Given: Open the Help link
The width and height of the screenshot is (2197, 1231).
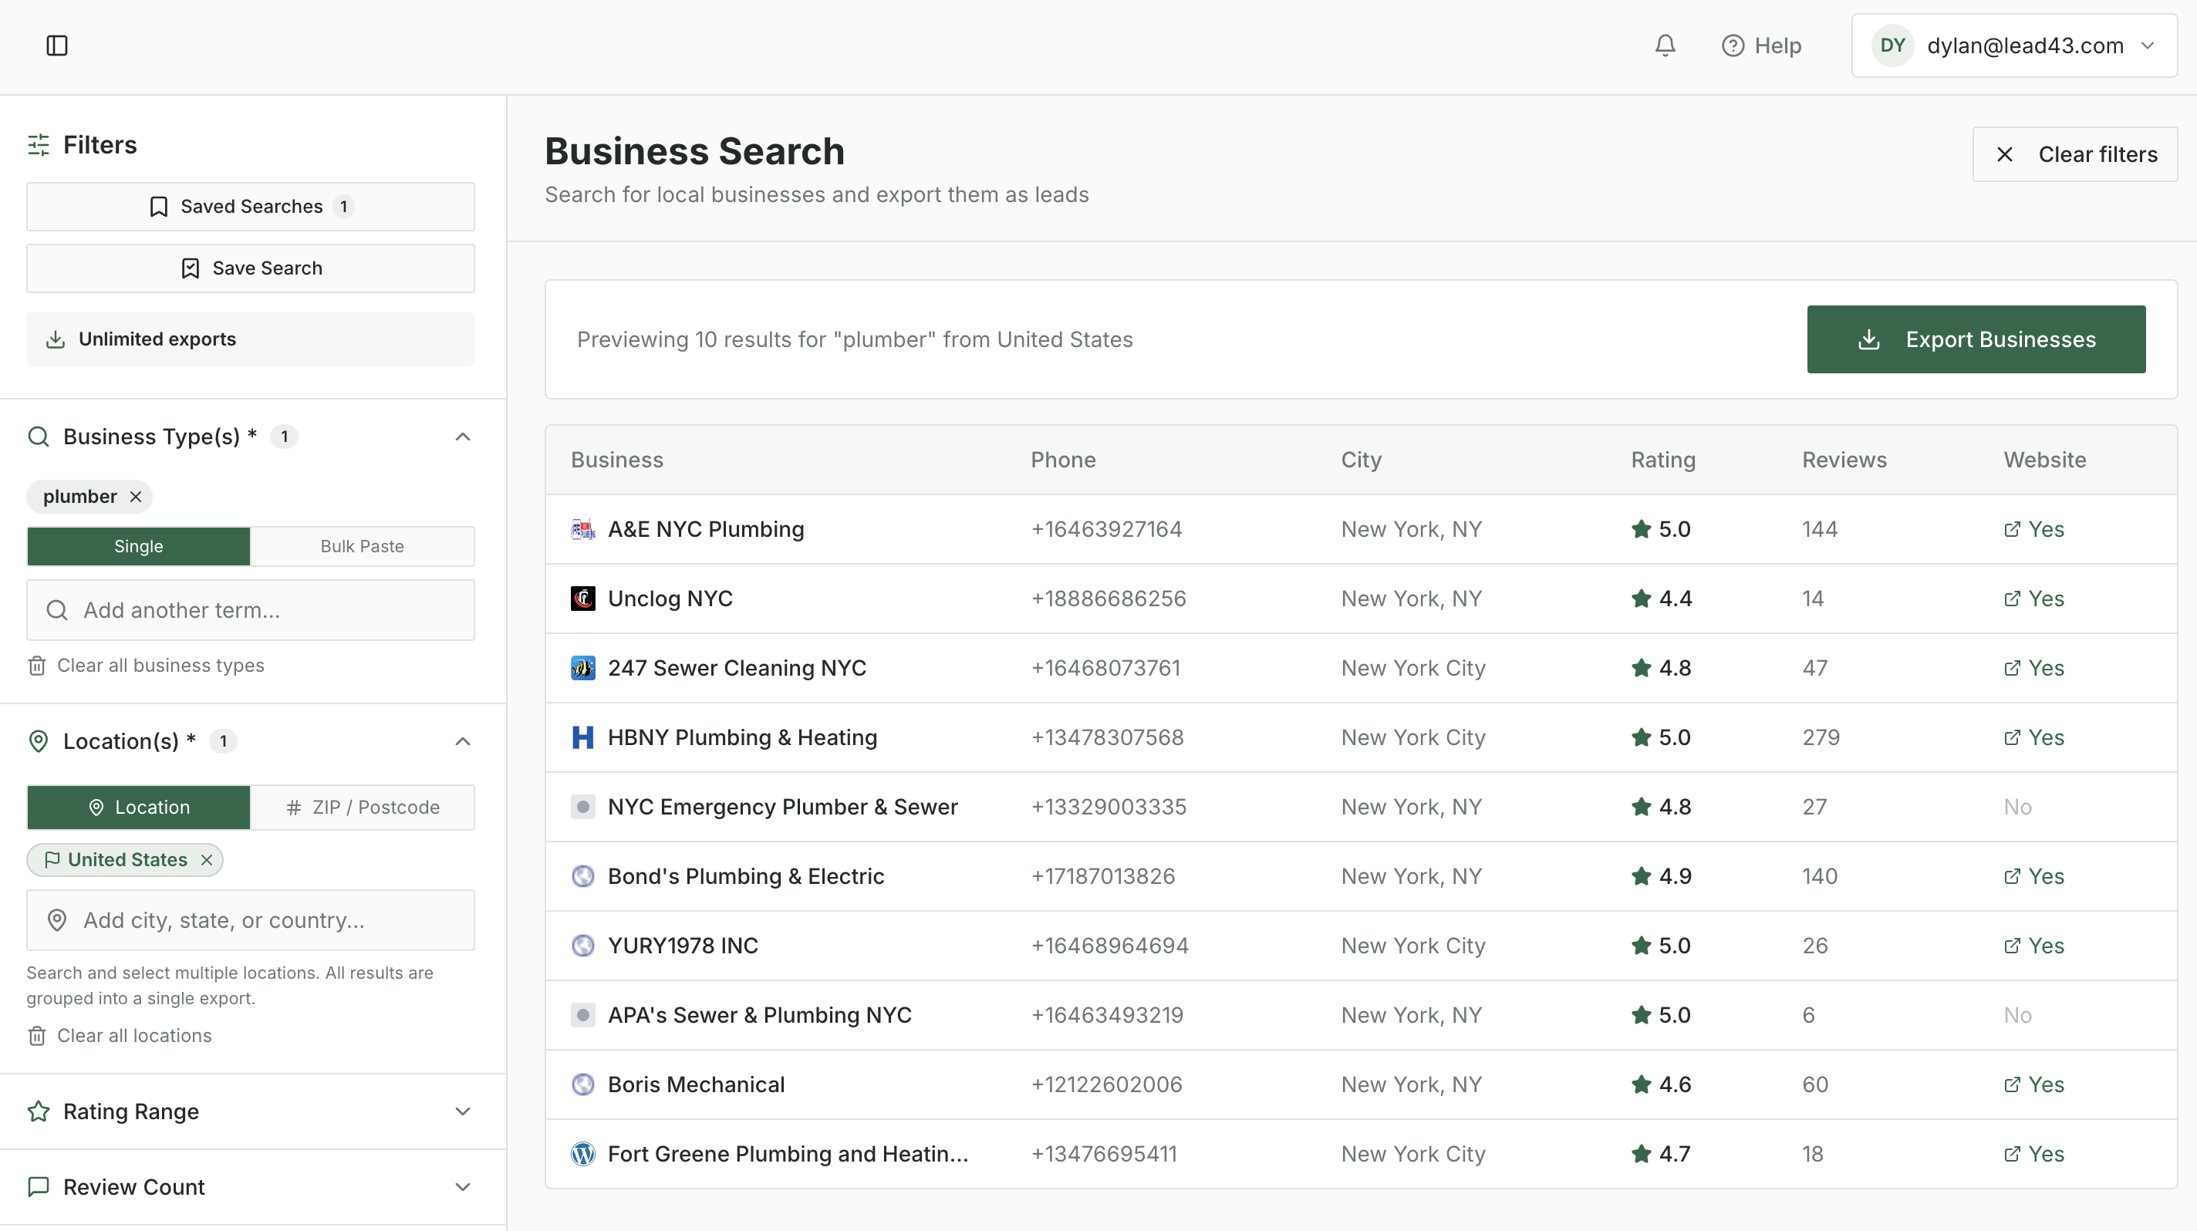Looking at the screenshot, I should point(1761,46).
